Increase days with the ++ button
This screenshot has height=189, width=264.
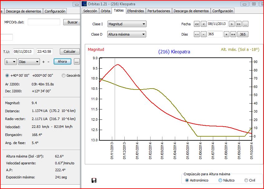[233, 34]
